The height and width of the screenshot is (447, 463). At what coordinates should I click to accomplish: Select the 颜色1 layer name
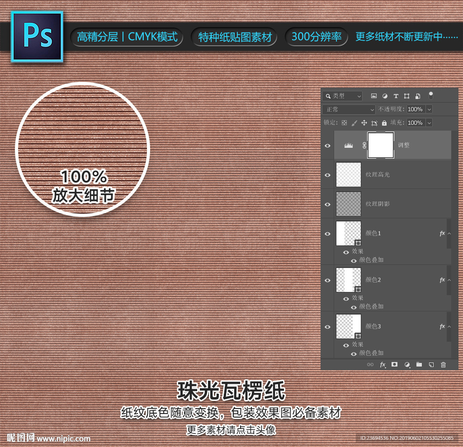[373, 233]
